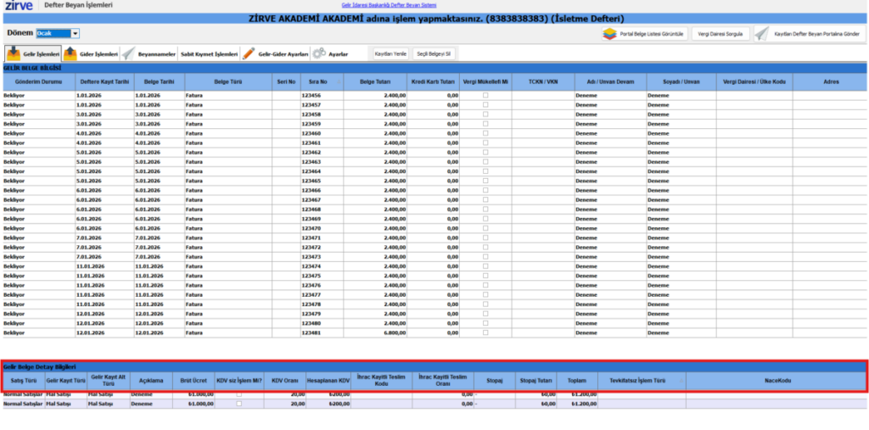Click the Defter Beyan Portalına Gönder plane icon
The height and width of the screenshot is (430, 869).
pos(763,34)
